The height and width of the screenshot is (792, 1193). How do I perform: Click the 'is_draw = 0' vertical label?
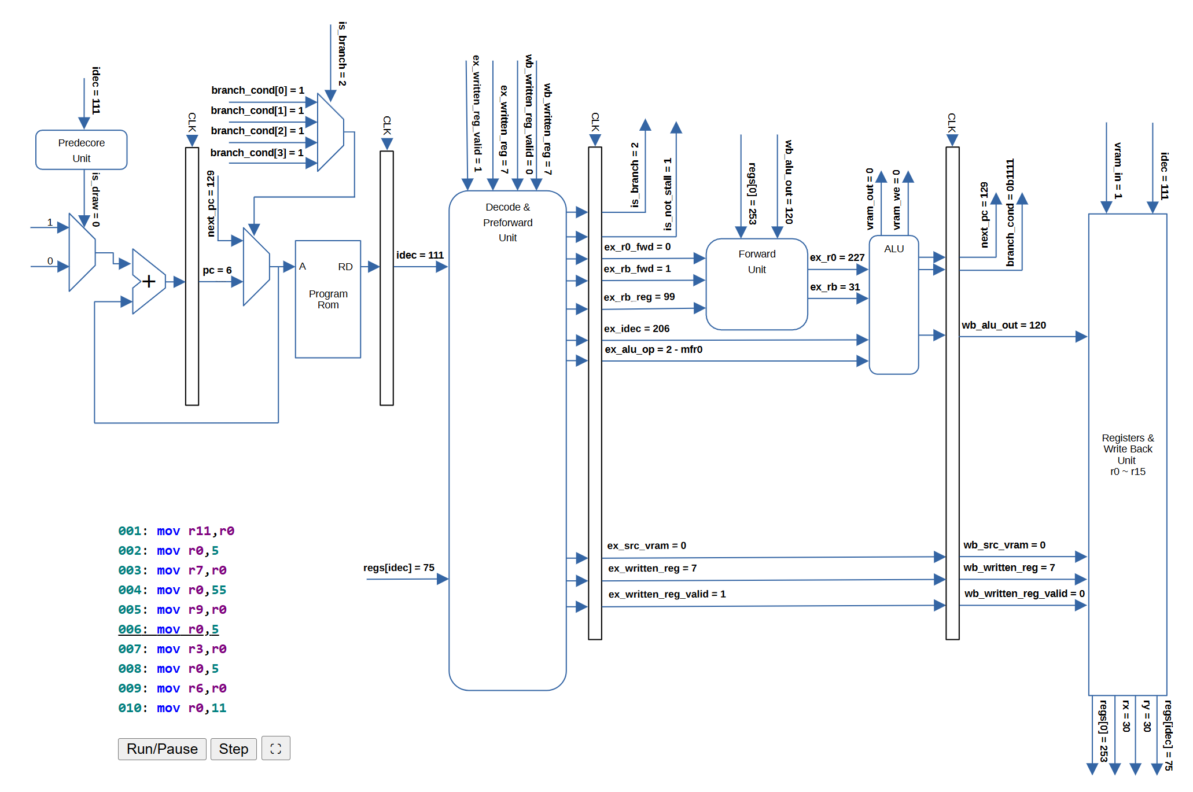coord(96,200)
